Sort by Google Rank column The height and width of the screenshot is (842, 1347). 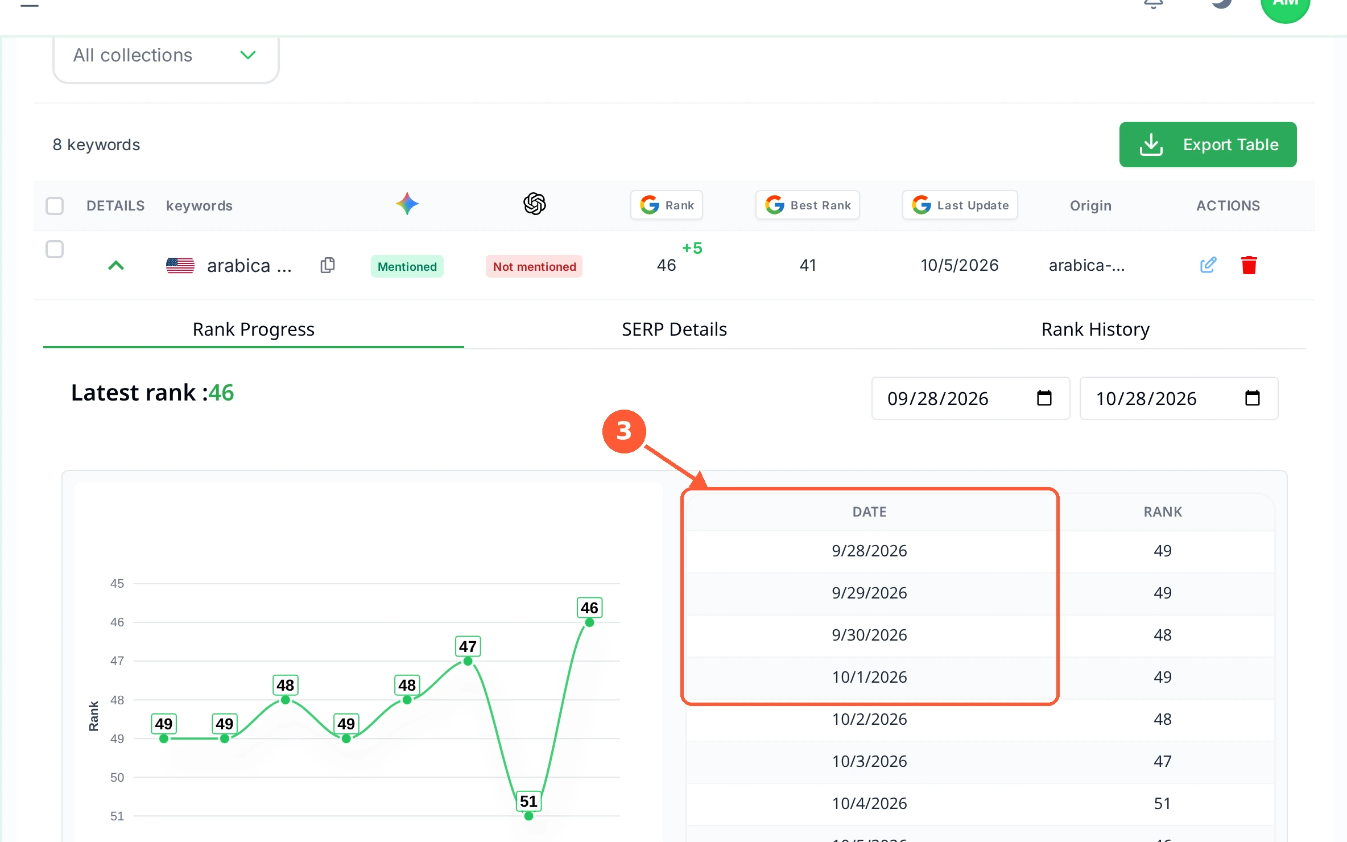(667, 205)
